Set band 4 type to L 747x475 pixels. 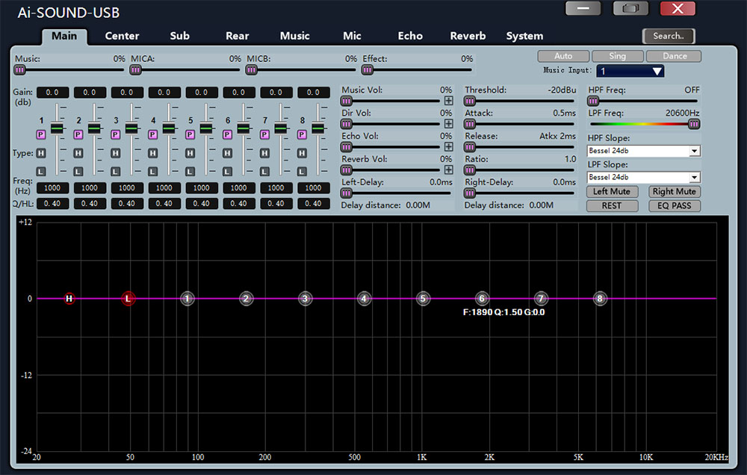(x=152, y=172)
